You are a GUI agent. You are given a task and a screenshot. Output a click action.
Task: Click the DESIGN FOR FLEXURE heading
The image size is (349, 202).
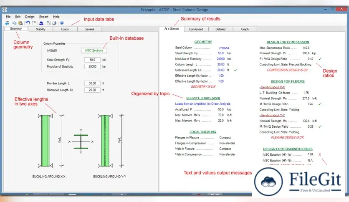(288, 81)
